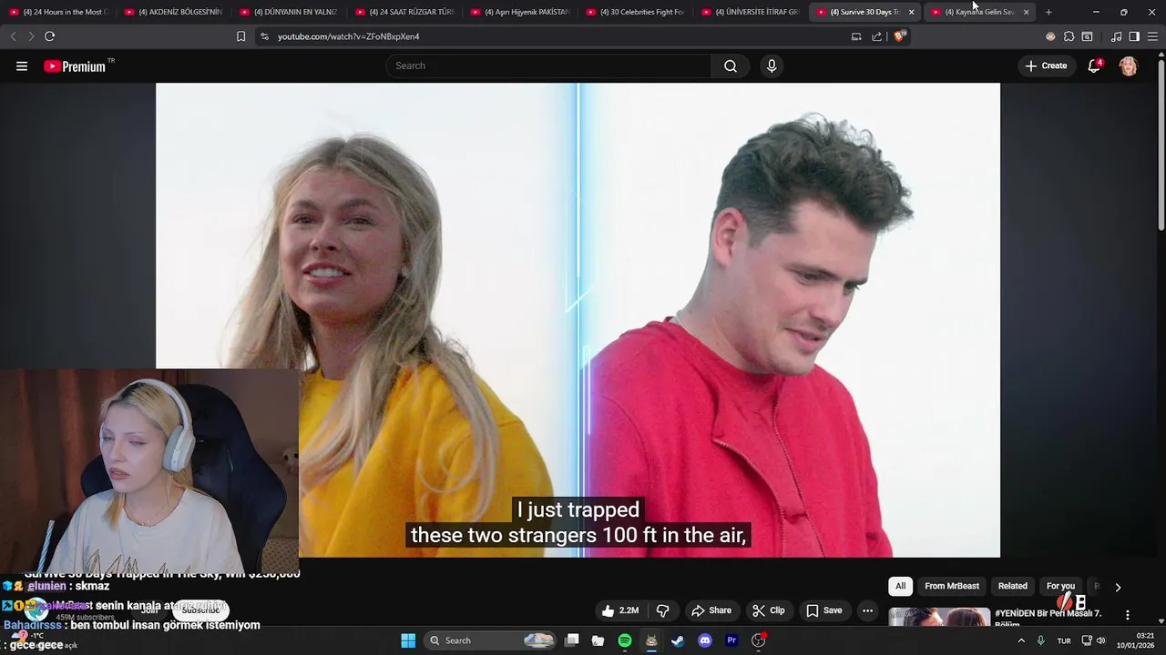
Task: Open the browser main hamburger menu
Action: click(1152, 36)
